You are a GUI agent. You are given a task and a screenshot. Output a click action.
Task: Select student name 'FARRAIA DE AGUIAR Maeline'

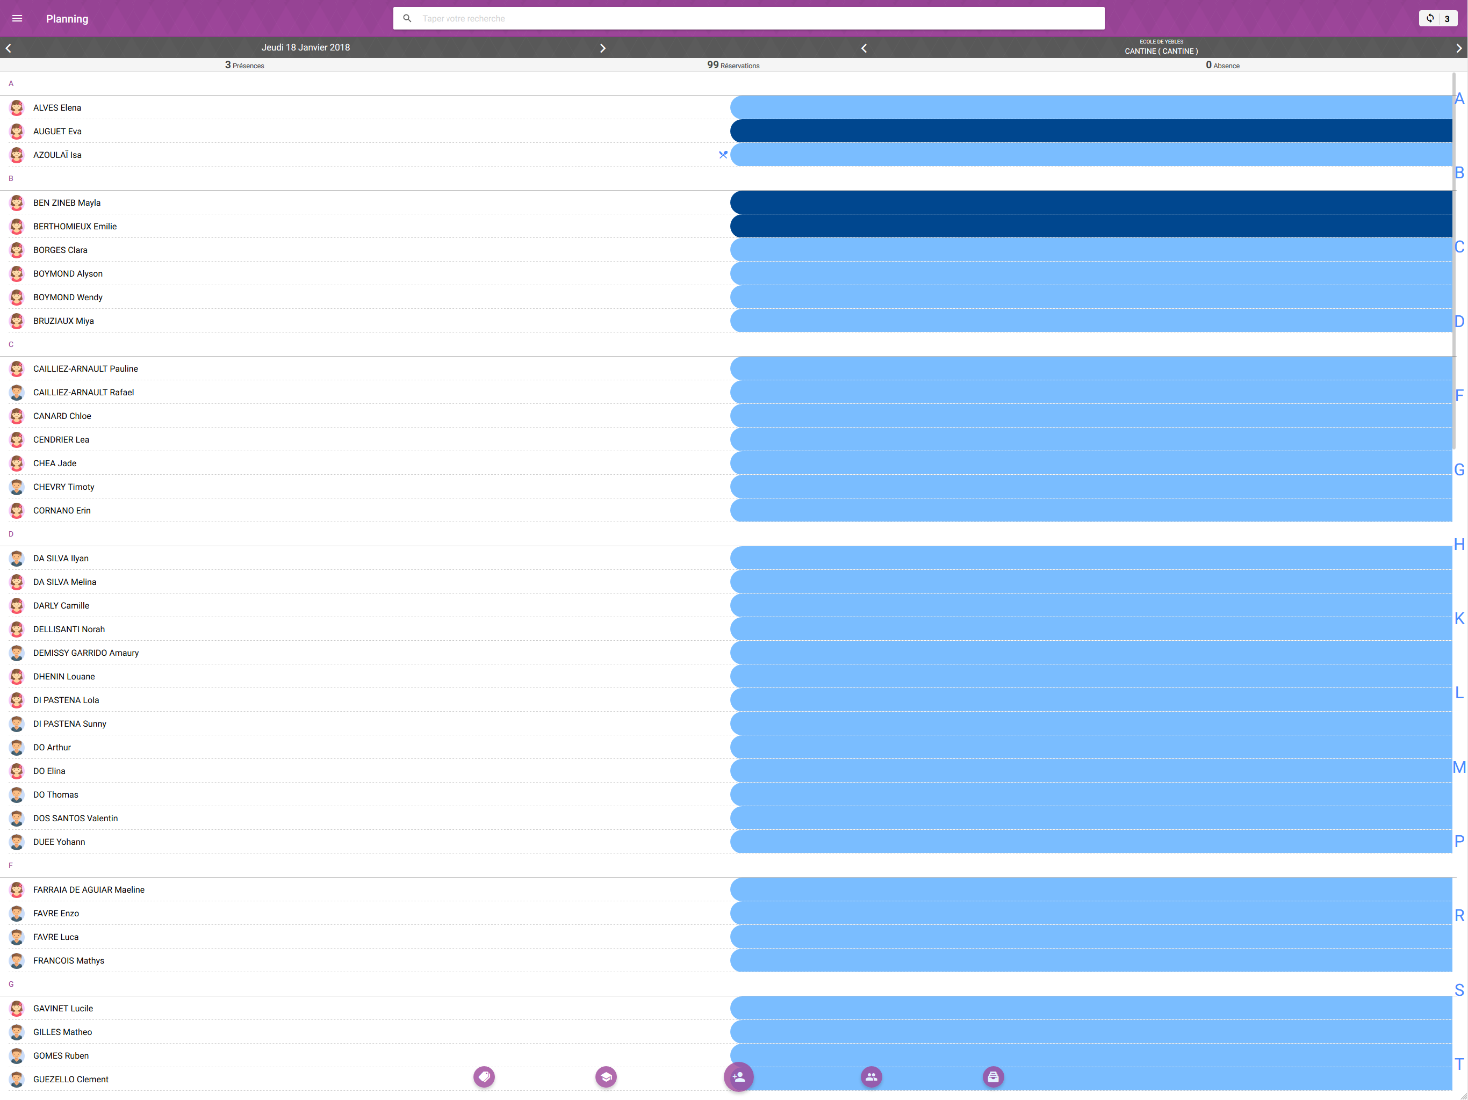pos(89,891)
